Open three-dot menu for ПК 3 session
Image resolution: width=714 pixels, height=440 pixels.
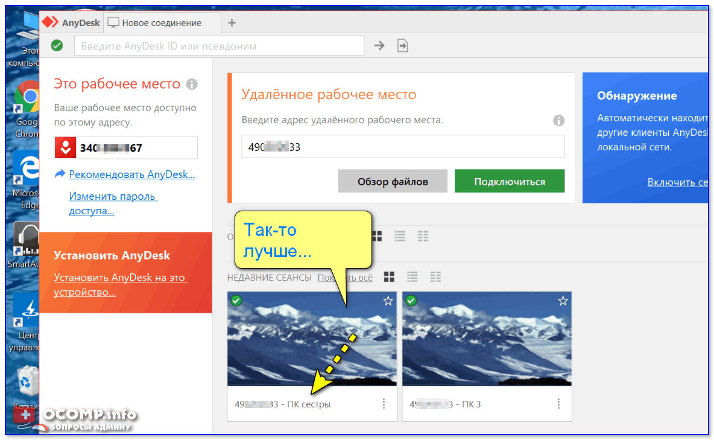coord(559,404)
